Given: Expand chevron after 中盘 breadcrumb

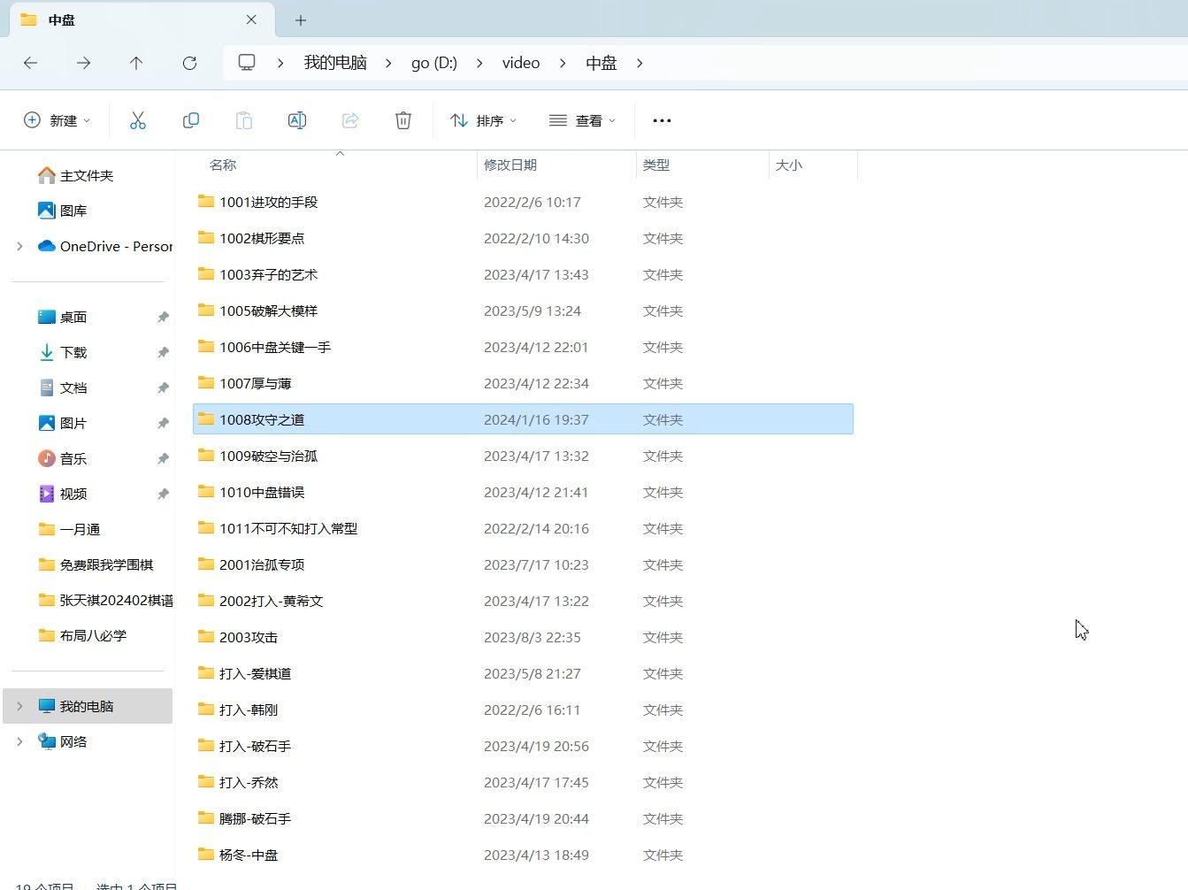Looking at the screenshot, I should (640, 63).
